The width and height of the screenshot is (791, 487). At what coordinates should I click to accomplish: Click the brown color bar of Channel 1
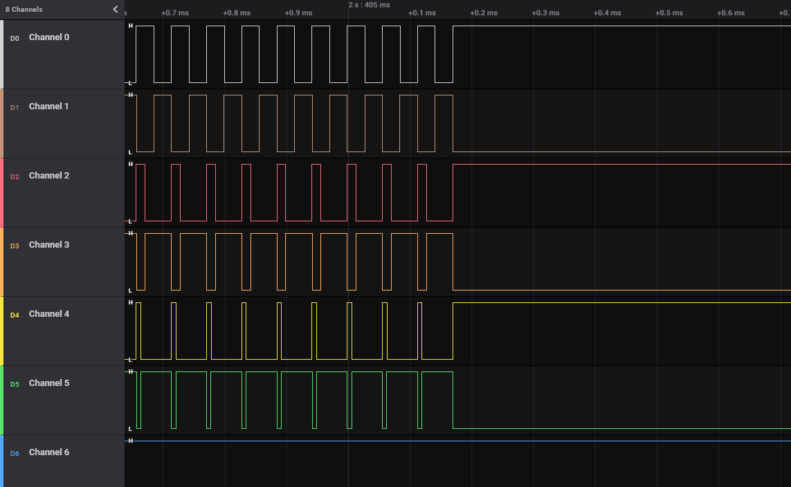(1, 124)
